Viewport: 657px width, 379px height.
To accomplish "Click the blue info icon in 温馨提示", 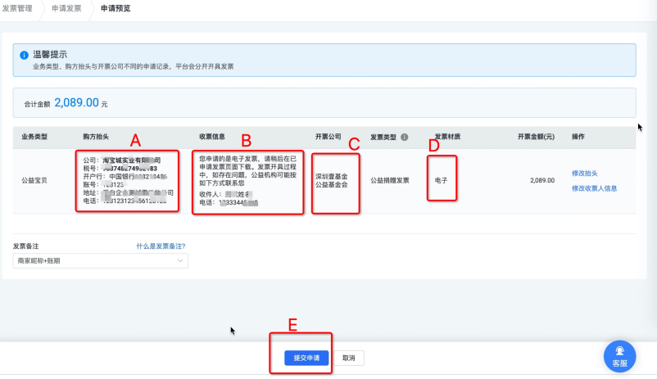I will (24, 55).
